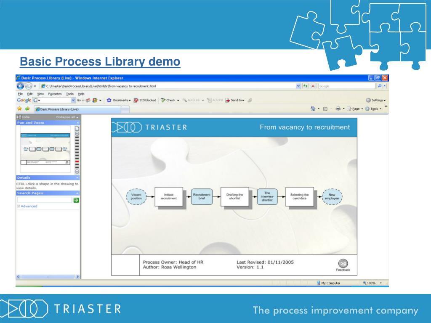Screen dimensions: 431x323
Task: Zoom in with the plus magnifier icon
Action: [x=77, y=133]
